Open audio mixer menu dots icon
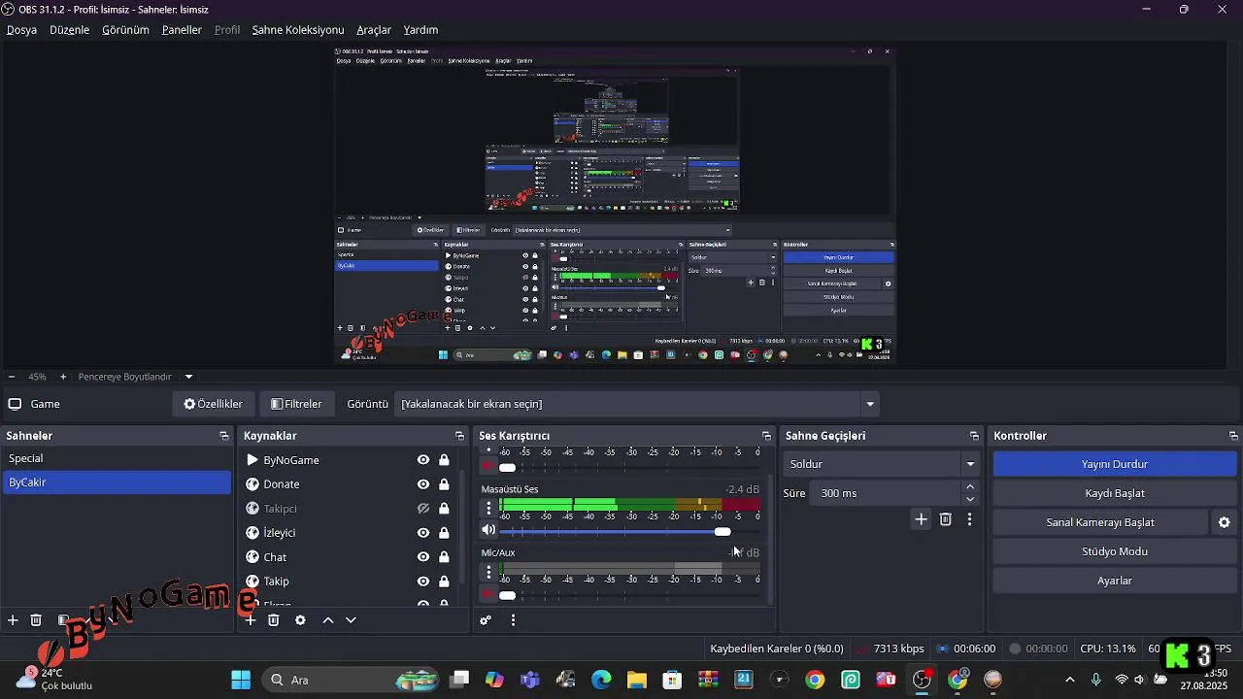The image size is (1243, 699). pyautogui.click(x=513, y=620)
